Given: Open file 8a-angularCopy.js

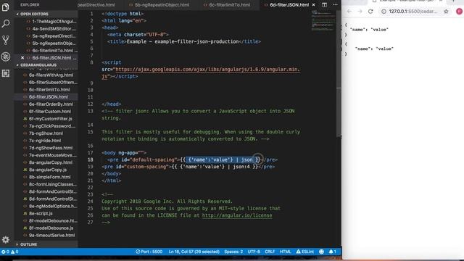Looking at the screenshot, I should point(48,170).
